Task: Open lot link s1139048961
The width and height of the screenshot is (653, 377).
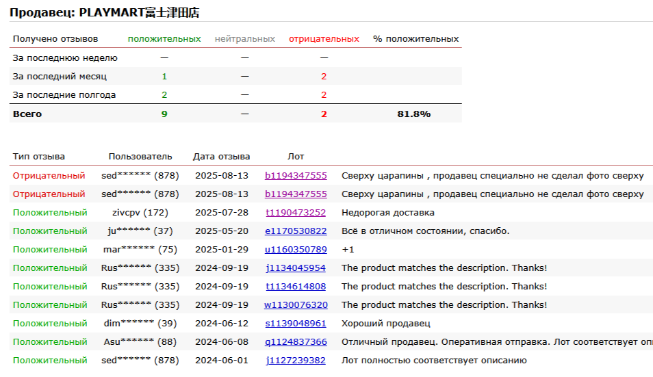Action: click(x=296, y=324)
